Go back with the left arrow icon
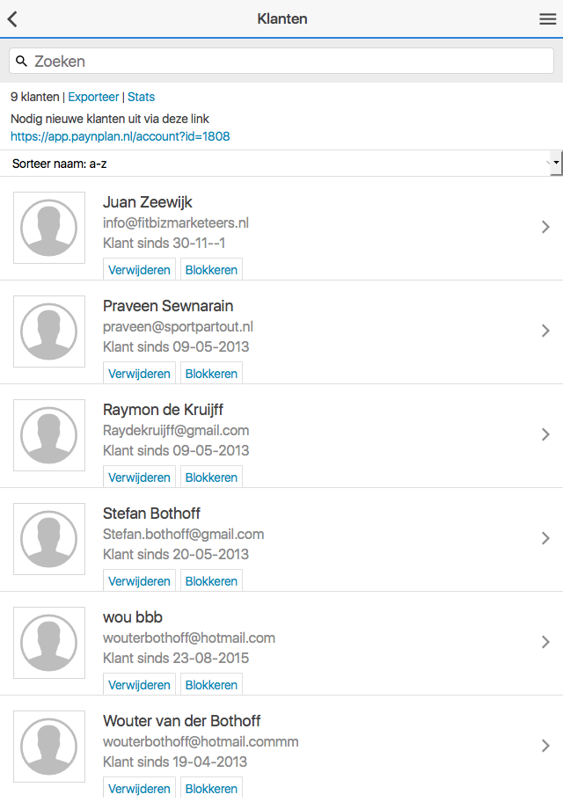563x809 pixels. click(x=13, y=19)
